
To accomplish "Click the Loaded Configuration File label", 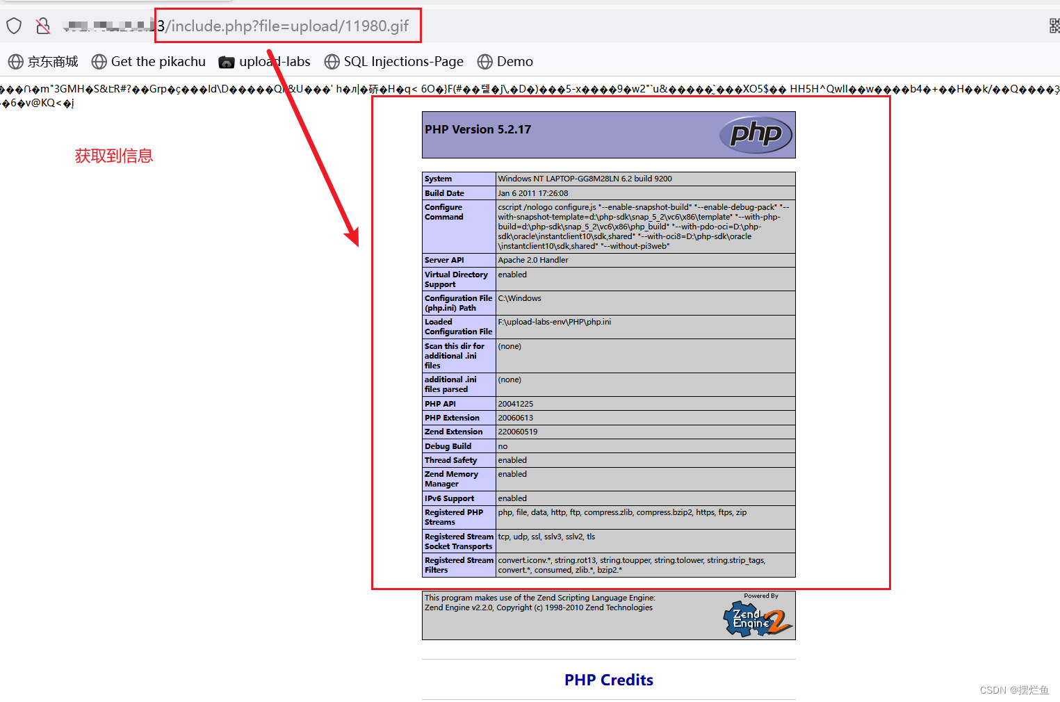I will 458,327.
